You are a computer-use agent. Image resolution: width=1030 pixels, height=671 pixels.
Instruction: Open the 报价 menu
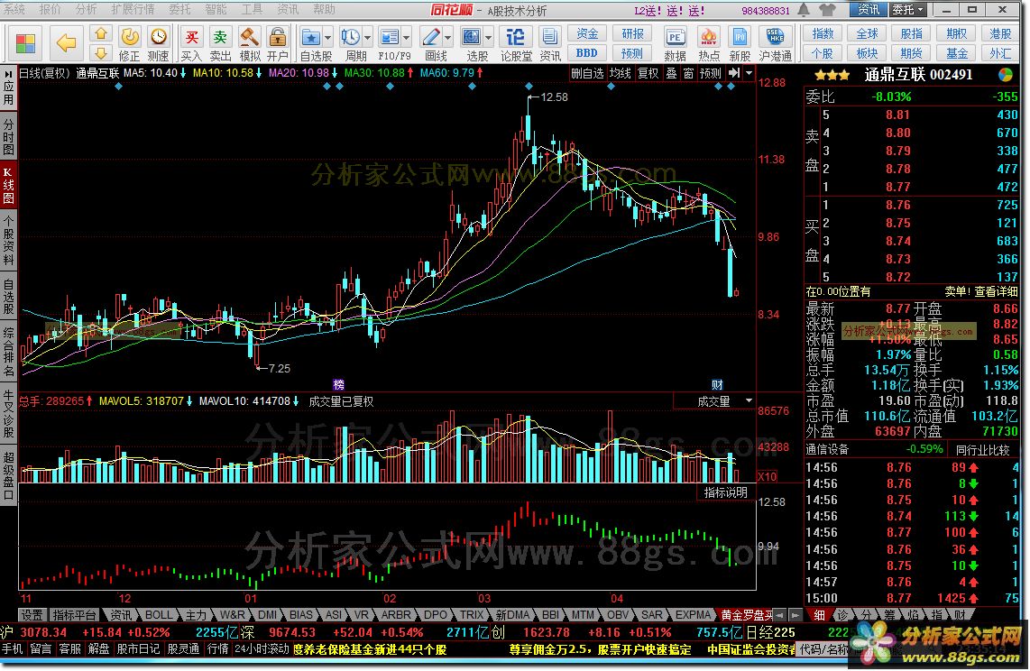click(x=50, y=9)
